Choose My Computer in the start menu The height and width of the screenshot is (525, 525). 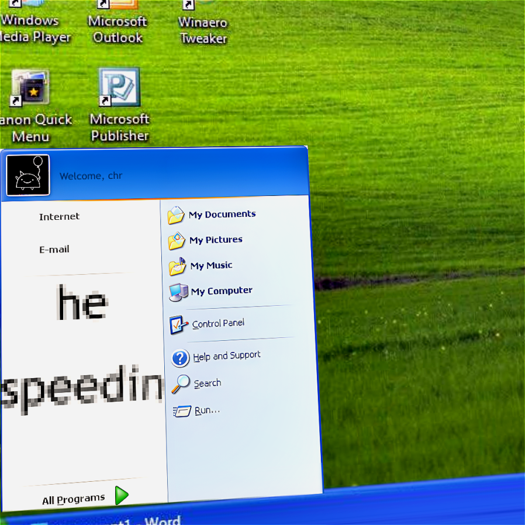(222, 291)
